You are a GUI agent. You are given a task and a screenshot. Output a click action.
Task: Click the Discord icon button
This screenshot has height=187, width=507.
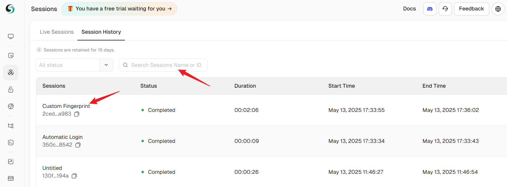430,9
